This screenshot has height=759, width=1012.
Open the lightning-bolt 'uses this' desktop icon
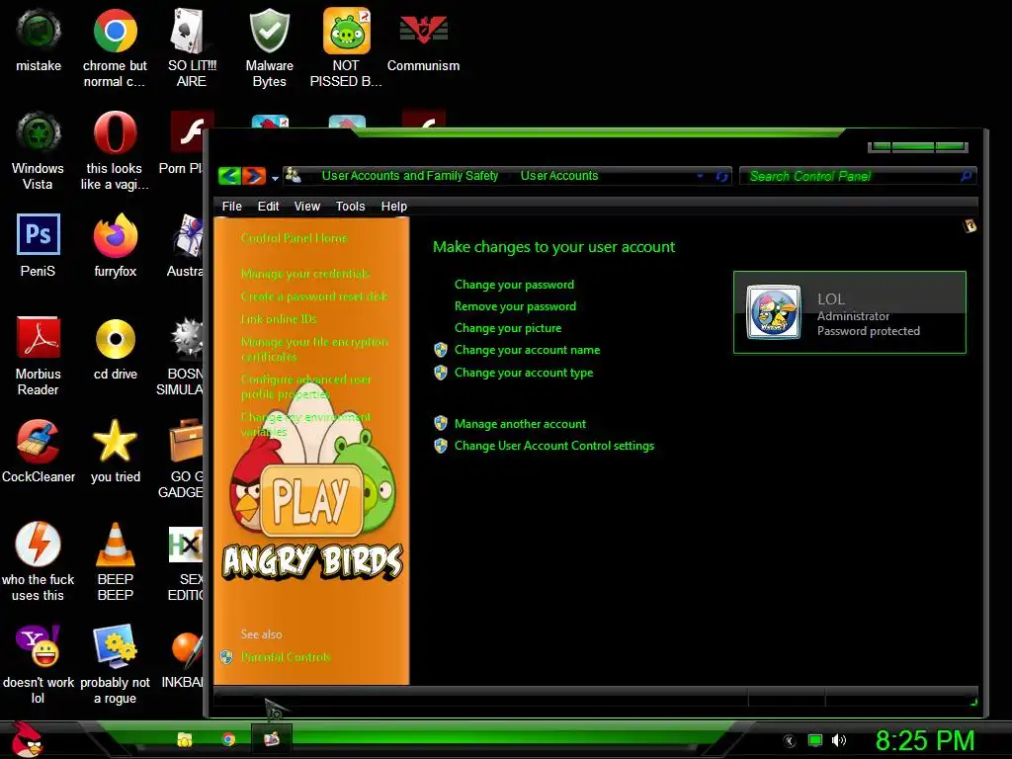tap(39, 562)
